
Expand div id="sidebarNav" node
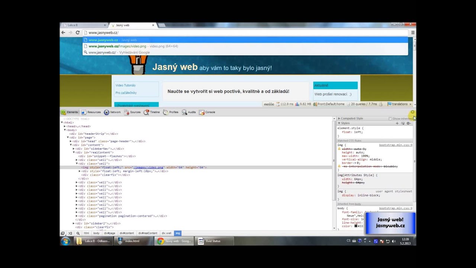(x=74, y=149)
